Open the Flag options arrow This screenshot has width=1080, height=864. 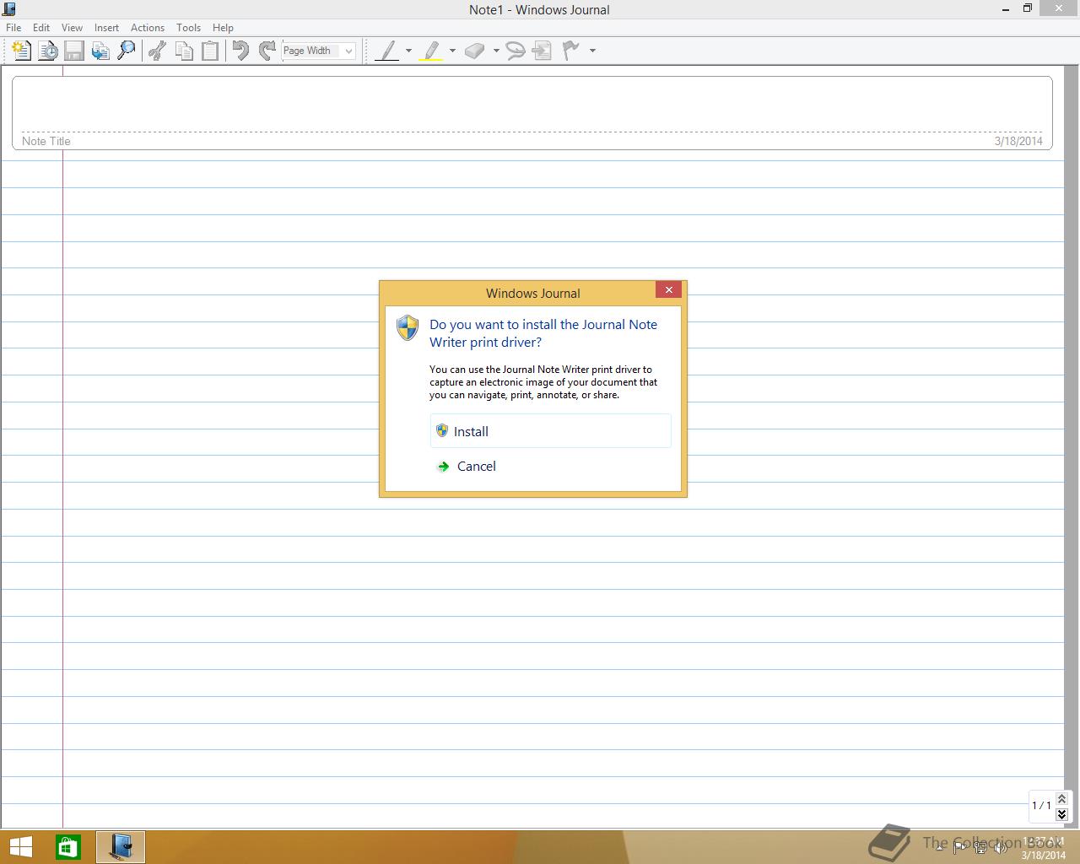pyautogui.click(x=592, y=51)
